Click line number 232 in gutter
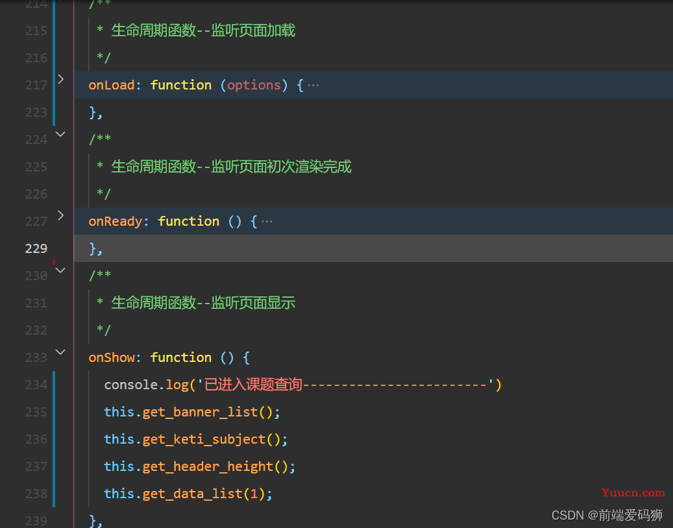 pos(36,330)
